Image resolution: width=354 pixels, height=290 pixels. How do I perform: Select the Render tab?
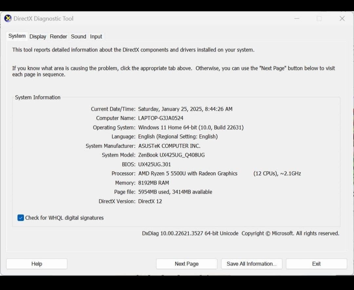coord(58,36)
